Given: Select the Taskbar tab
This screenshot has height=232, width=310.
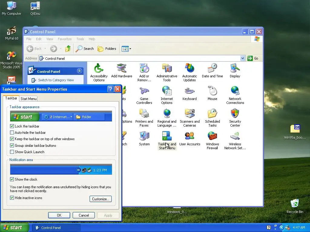Looking at the screenshot, I should [x=11, y=98].
